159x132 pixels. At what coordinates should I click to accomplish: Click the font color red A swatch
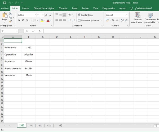48,20
